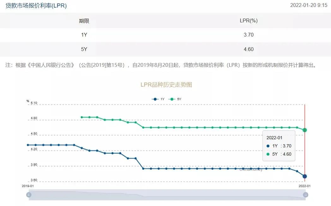The image size is (331, 206).
Task: Click the 2019-01 x-axis label
Action: 28,186
